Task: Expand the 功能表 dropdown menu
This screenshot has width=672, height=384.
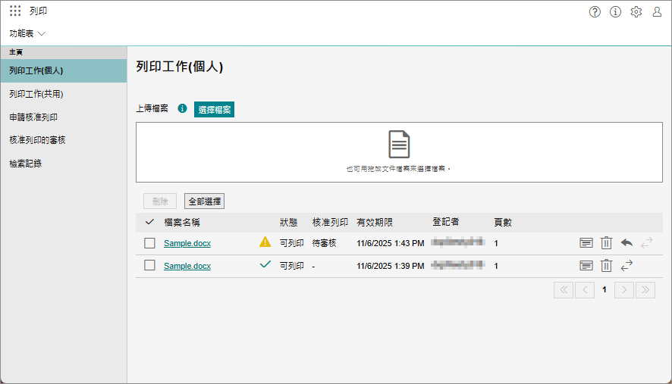Action: pyautogui.click(x=28, y=34)
